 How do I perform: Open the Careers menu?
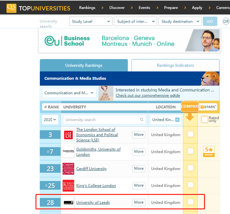(223, 8)
